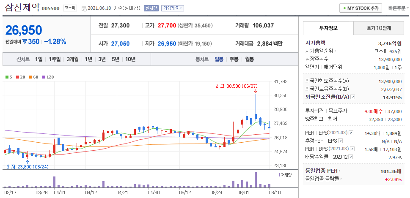Screen dimensions: 410x198
Task: Click the 삼진제약 stock name heading
Action: point(22,7)
